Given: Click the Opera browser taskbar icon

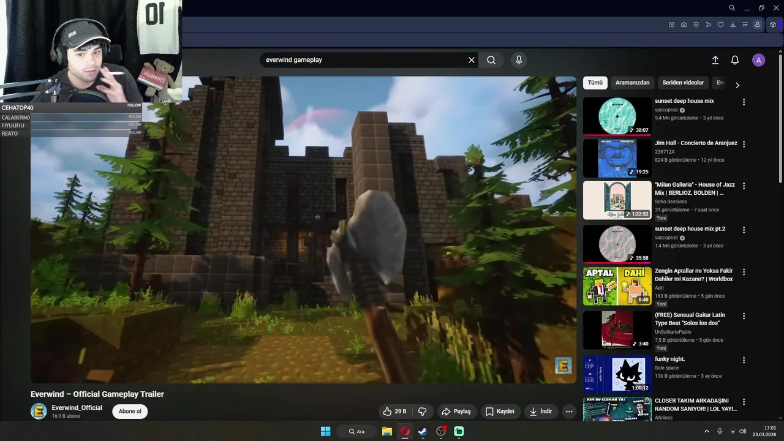Looking at the screenshot, I should 405,431.
